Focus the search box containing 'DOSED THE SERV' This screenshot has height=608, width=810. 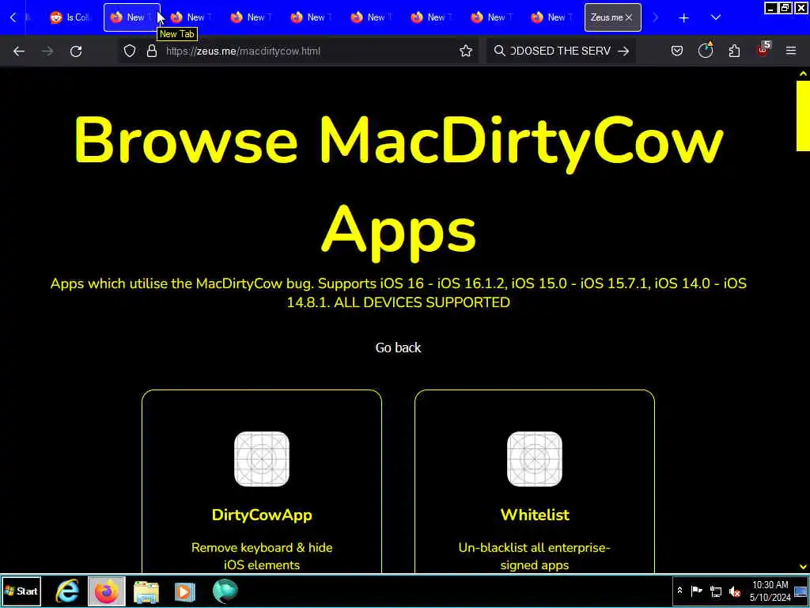(561, 51)
